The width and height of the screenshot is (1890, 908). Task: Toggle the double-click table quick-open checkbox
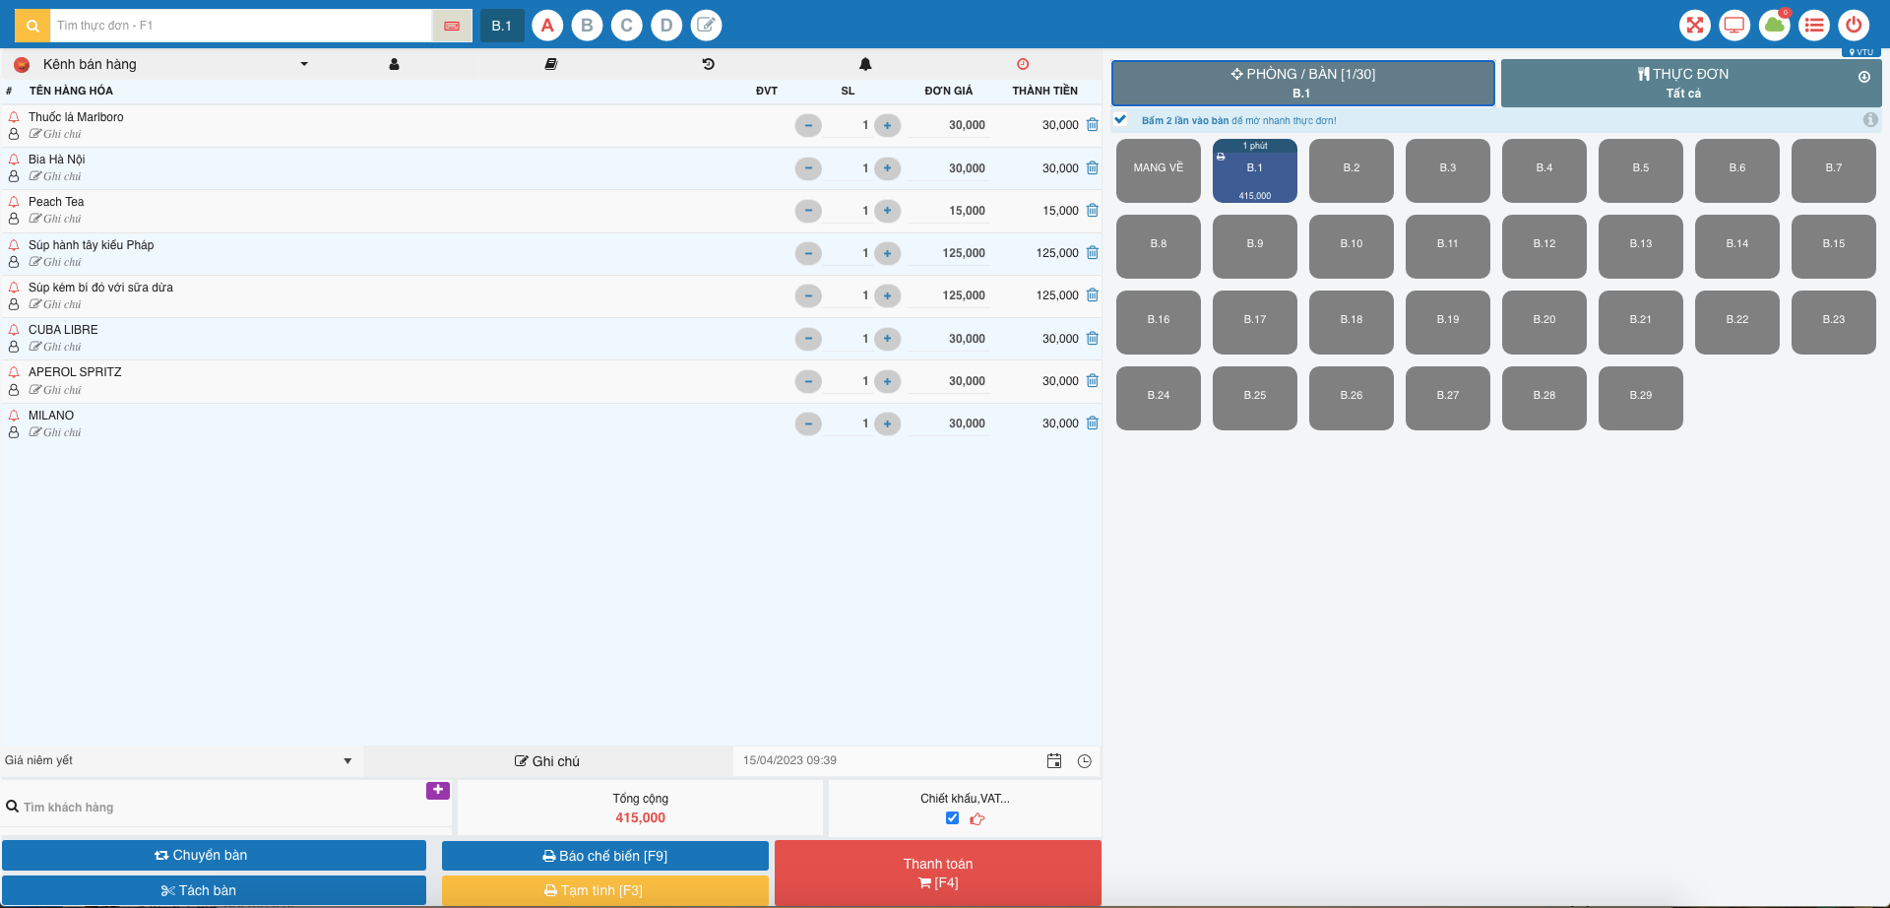(1121, 120)
